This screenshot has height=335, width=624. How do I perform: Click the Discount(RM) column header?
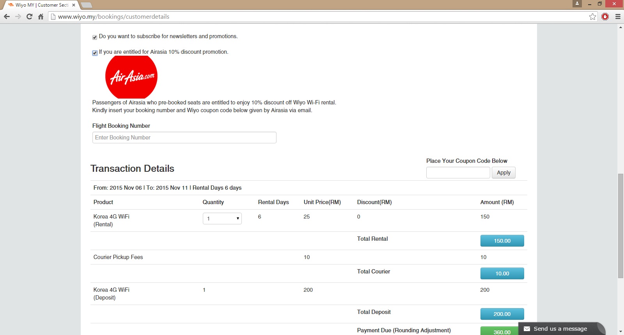tap(374, 202)
